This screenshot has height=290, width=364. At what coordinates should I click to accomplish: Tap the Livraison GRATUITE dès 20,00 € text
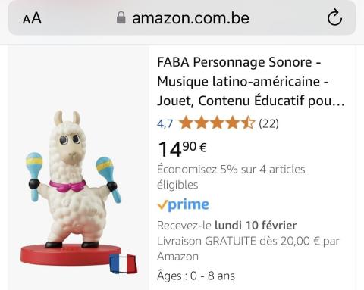point(248,248)
